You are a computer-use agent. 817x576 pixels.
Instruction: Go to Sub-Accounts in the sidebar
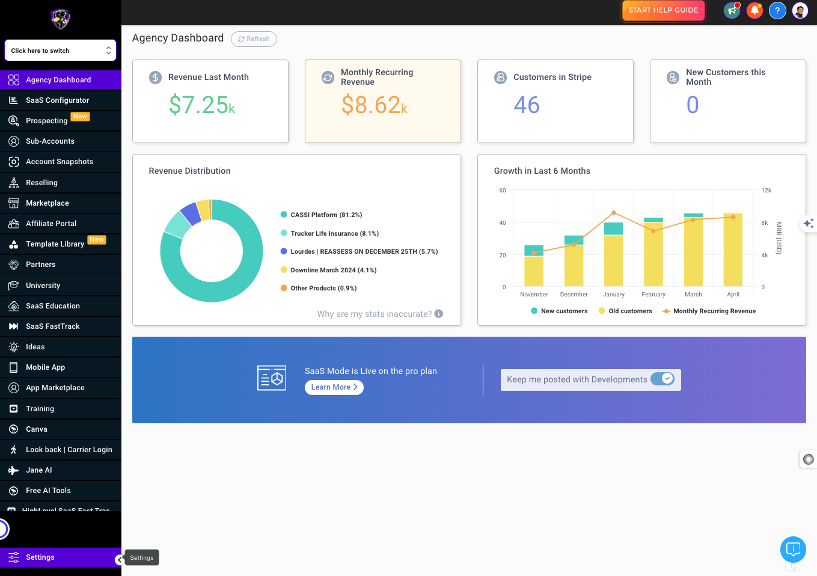61,141
